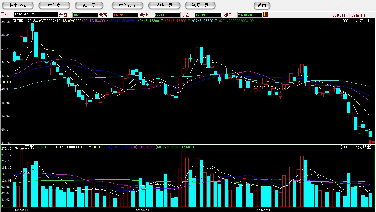Click the 279.19 volume axis label

coord(6,149)
